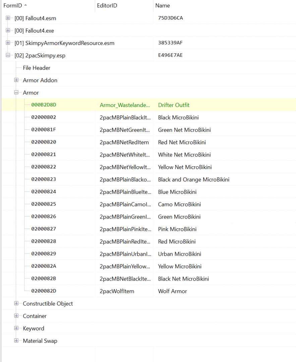Select record 02000820
The image size is (296, 362).
click(44, 142)
